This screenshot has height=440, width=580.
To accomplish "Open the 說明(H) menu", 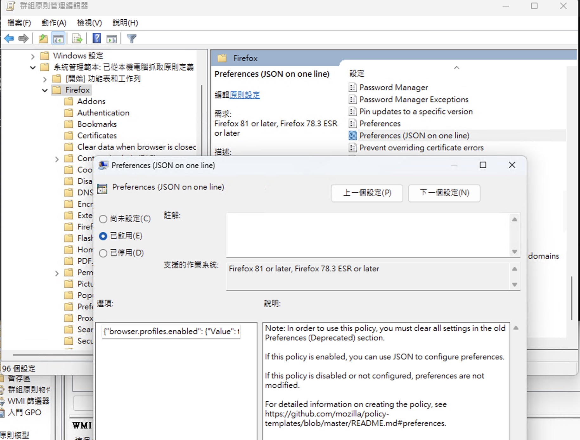I will pyautogui.click(x=125, y=23).
